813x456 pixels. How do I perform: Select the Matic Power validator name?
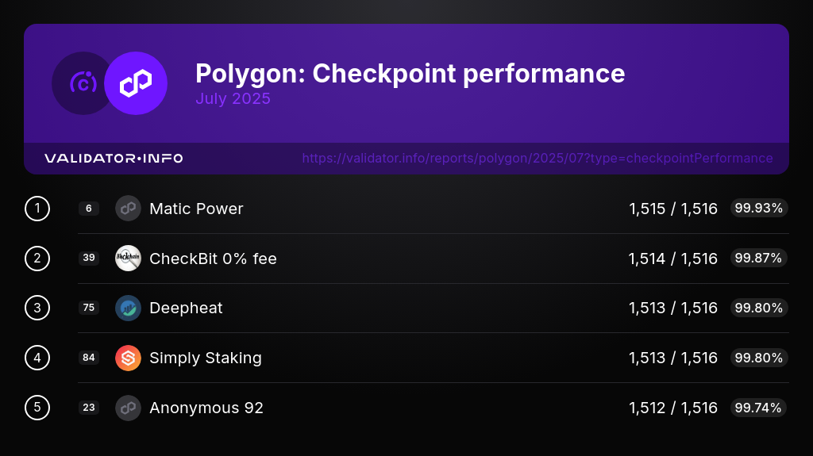pos(196,209)
